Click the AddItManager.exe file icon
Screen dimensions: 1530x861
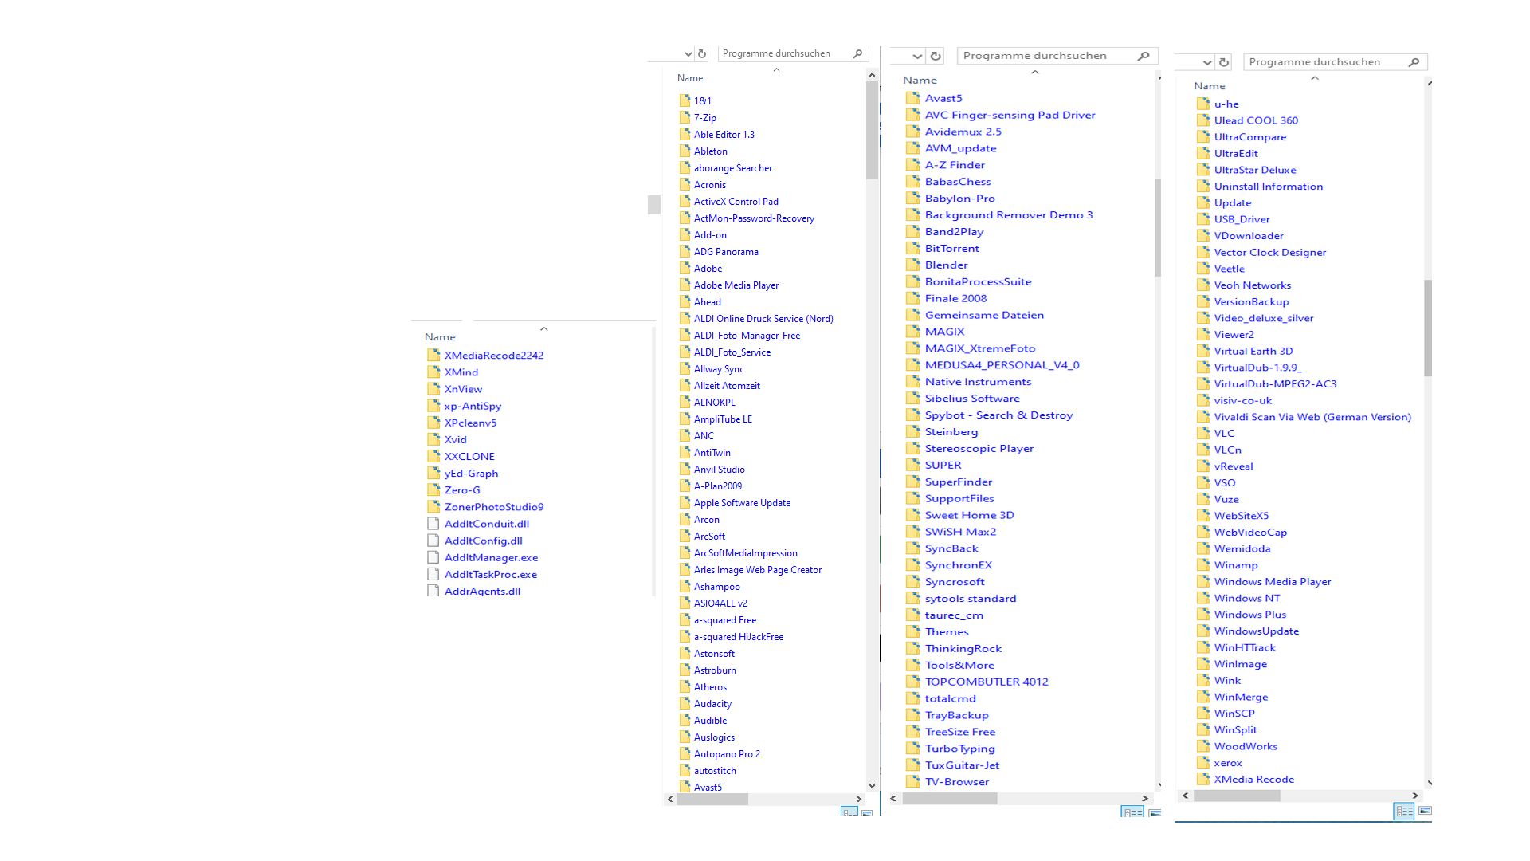coord(433,557)
